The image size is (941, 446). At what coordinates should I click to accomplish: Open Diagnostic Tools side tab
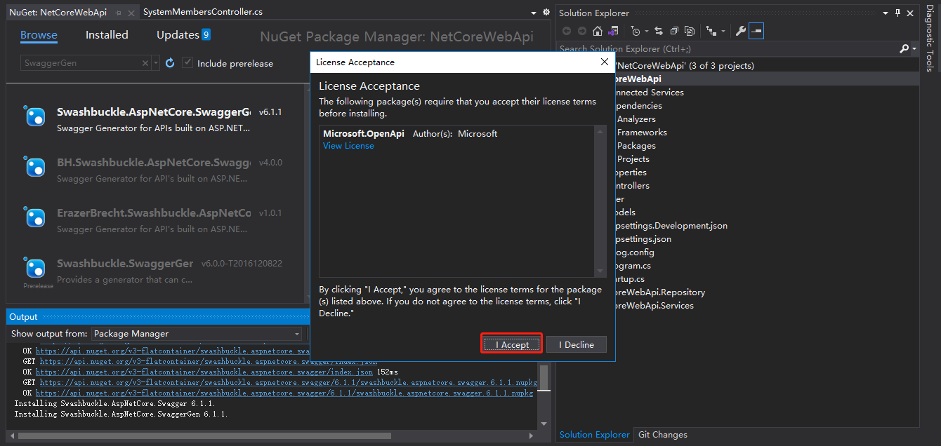(929, 39)
